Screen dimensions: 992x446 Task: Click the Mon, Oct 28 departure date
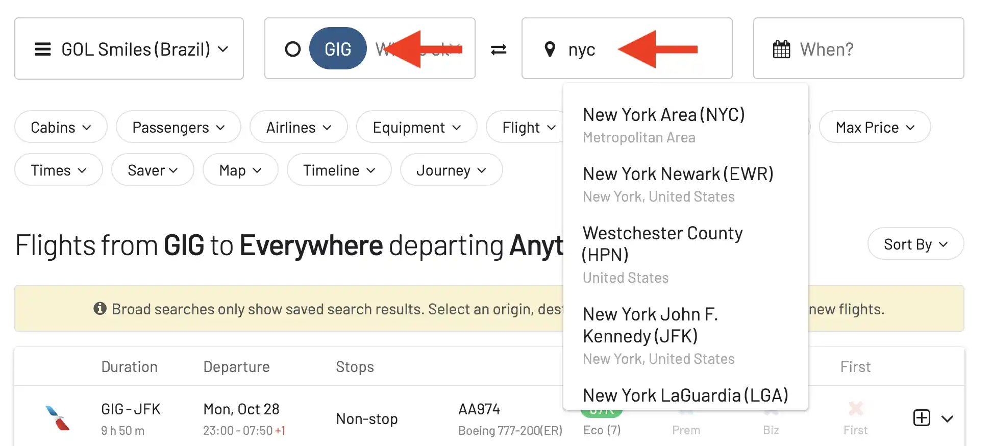click(x=241, y=409)
